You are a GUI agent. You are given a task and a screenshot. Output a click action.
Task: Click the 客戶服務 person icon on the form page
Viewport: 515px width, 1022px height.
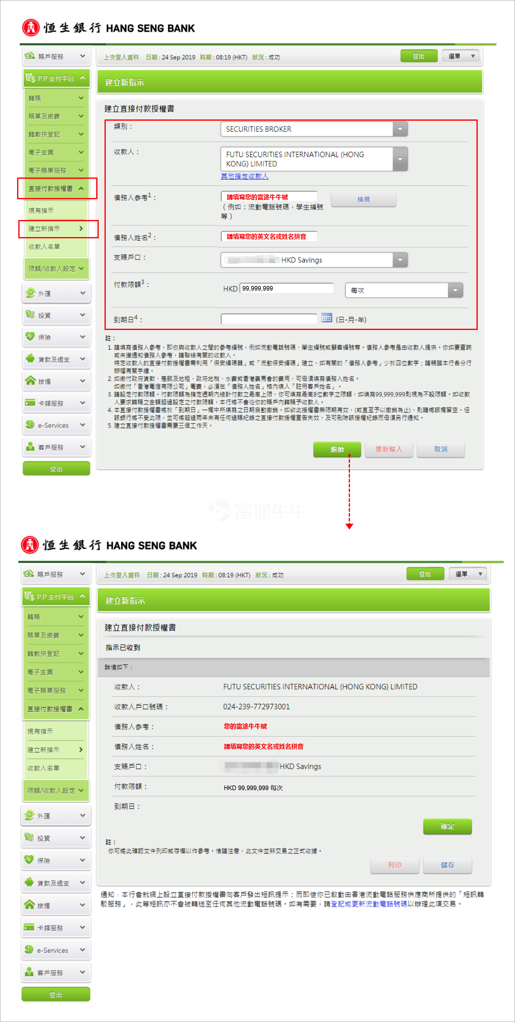(30, 446)
